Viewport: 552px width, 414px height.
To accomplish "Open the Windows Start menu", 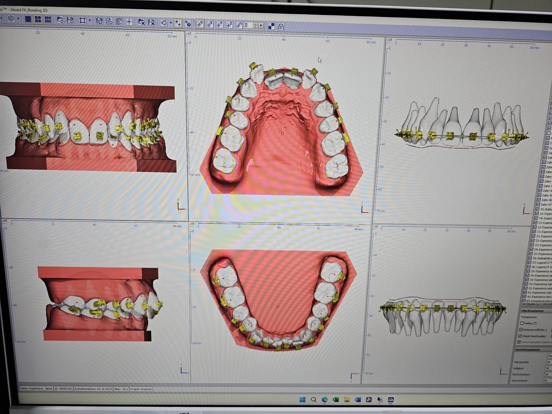I will (x=302, y=400).
